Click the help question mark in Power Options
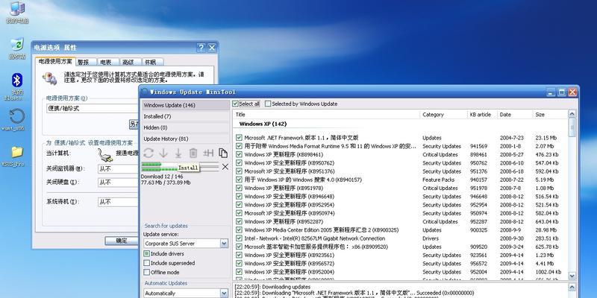The height and width of the screenshot is (298, 597). (201, 48)
